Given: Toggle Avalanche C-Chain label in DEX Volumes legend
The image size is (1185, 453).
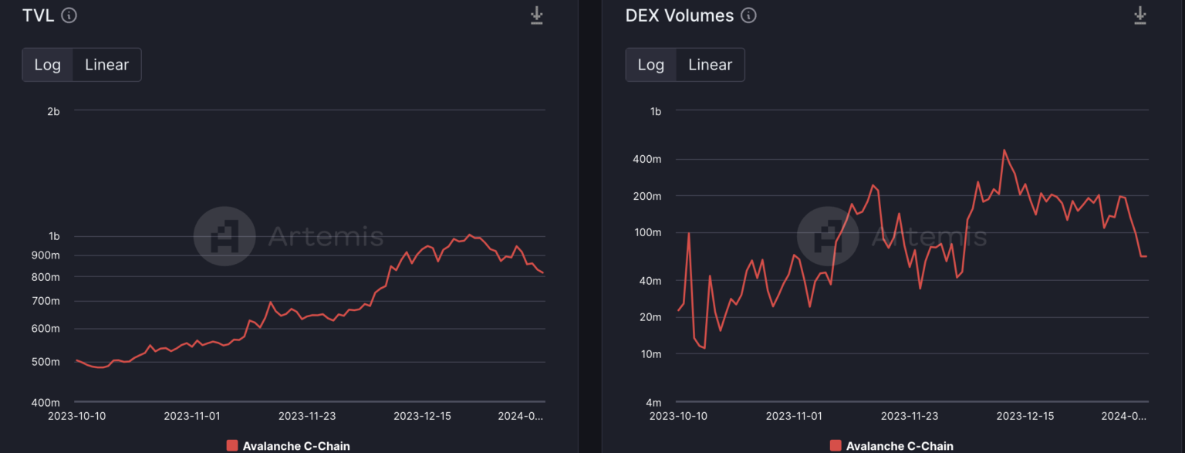Looking at the screenshot, I should pyautogui.click(x=899, y=445).
